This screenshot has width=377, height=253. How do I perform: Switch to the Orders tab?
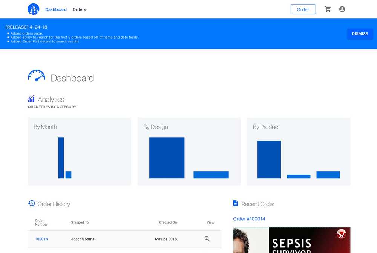79,9
